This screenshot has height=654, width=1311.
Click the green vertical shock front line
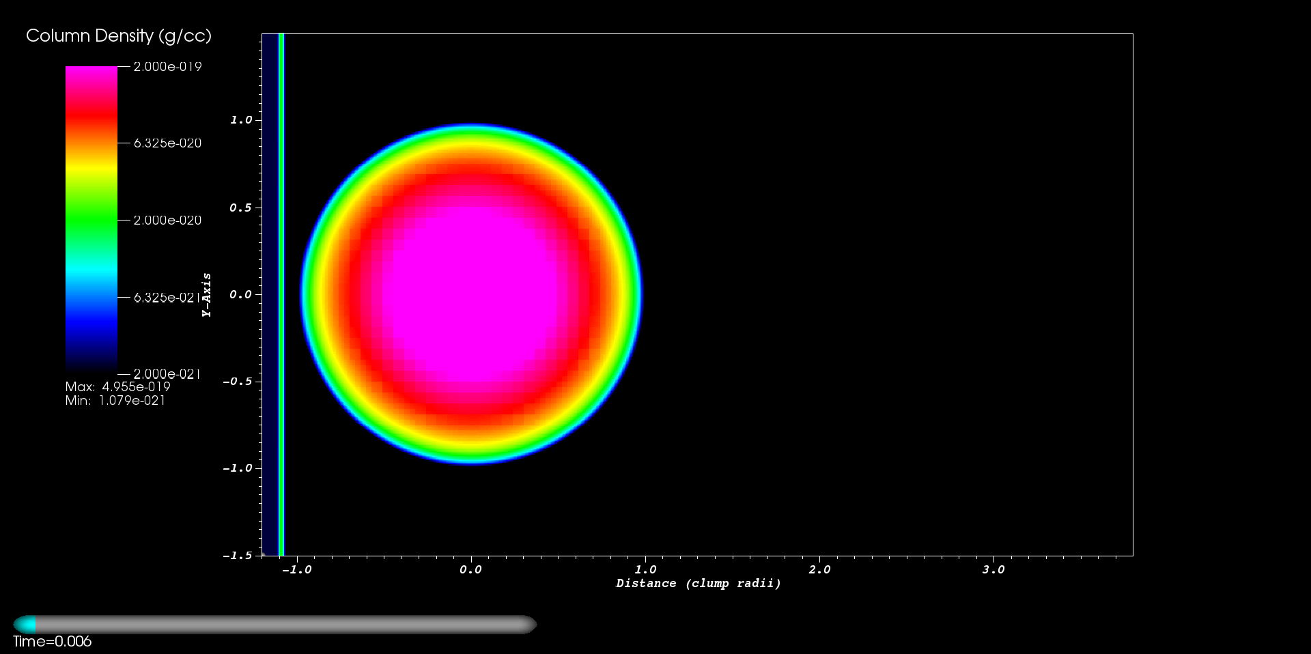click(281, 294)
